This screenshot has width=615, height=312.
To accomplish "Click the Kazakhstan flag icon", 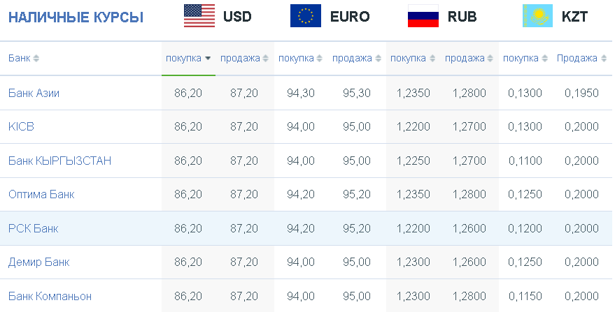I will coord(537,16).
